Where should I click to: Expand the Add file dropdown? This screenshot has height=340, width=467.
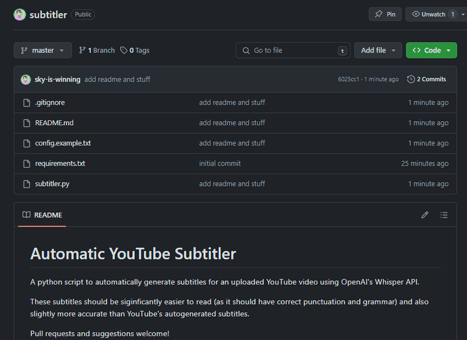378,50
